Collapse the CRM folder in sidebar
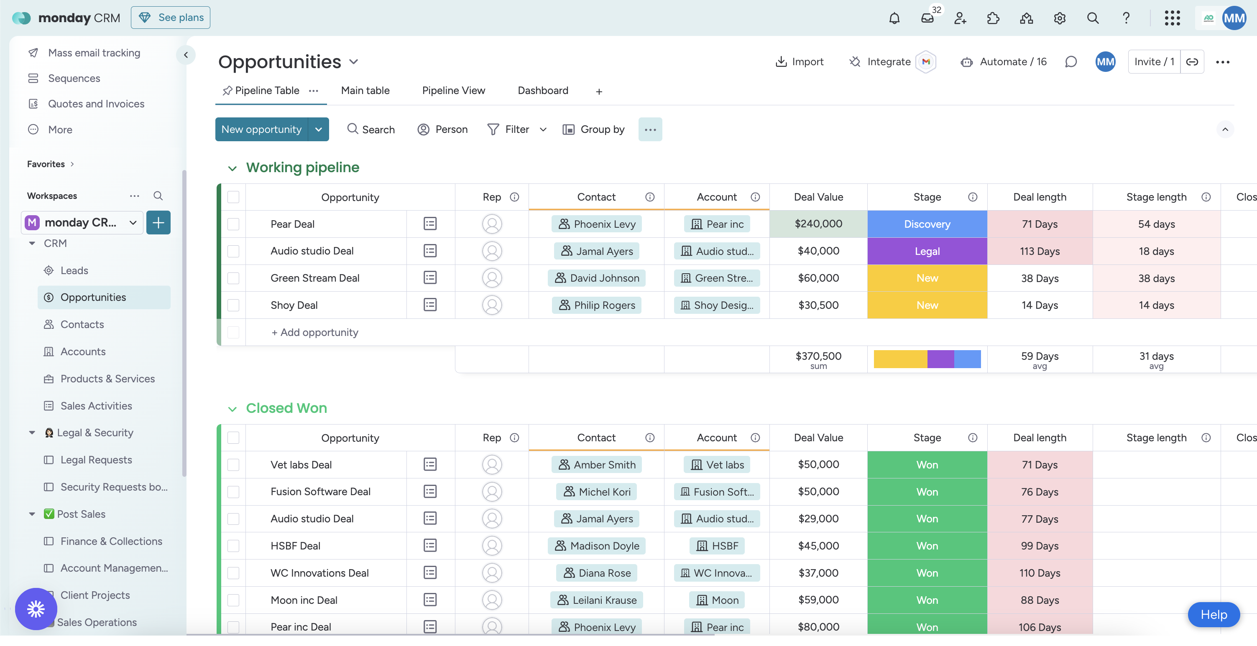1257x646 pixels. 32,243
